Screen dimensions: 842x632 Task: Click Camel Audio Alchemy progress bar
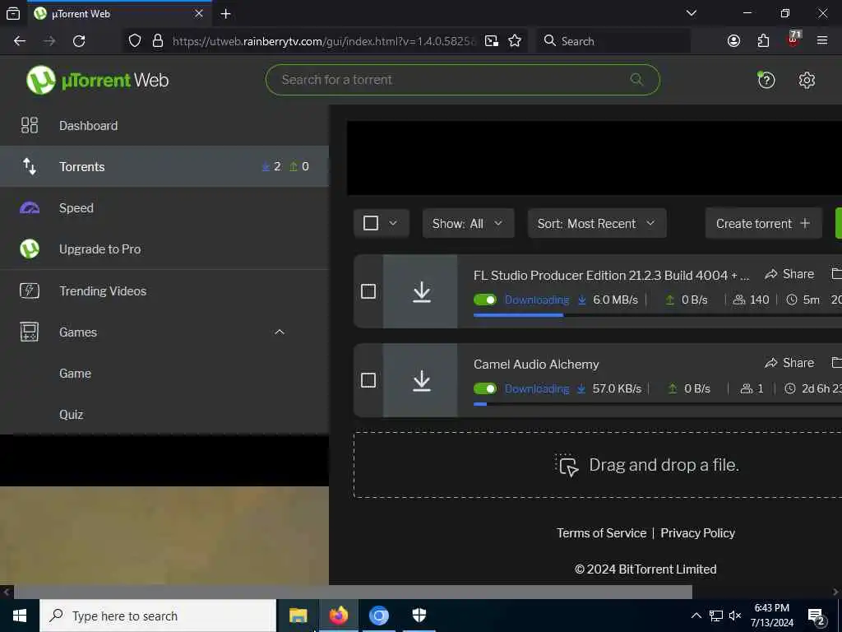click(658, 403)
